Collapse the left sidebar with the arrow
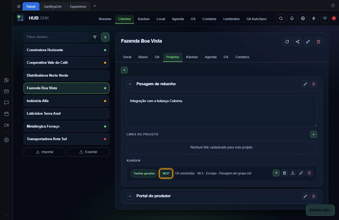Screen dimensions: 339x220 [x=6, y=215]
